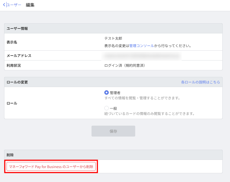Image resolution: width=230 pixels, height=182 pixels.
Task: Click the back chevron icon beside ユーザー
Action: (4, 5)
